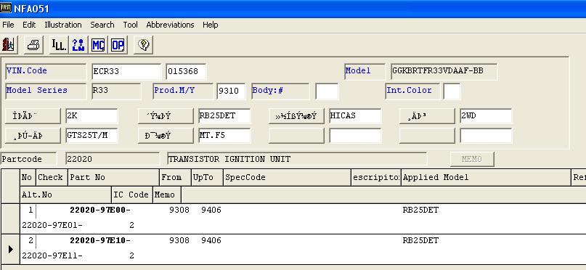Click the Memo column header
The width and height of the screenshot is (586, 270).
pyautogui.click(x=167, y=195)
